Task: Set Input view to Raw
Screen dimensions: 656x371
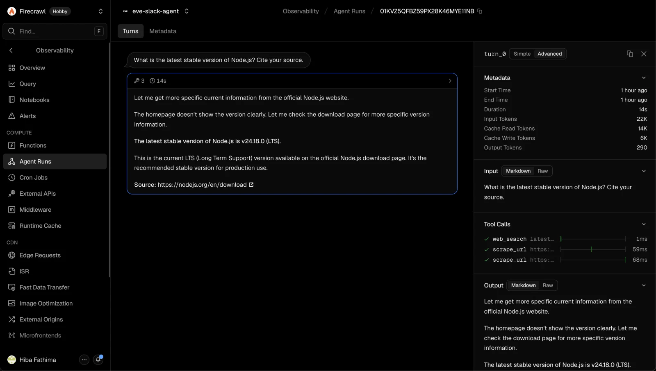Action: coord(542,171)
